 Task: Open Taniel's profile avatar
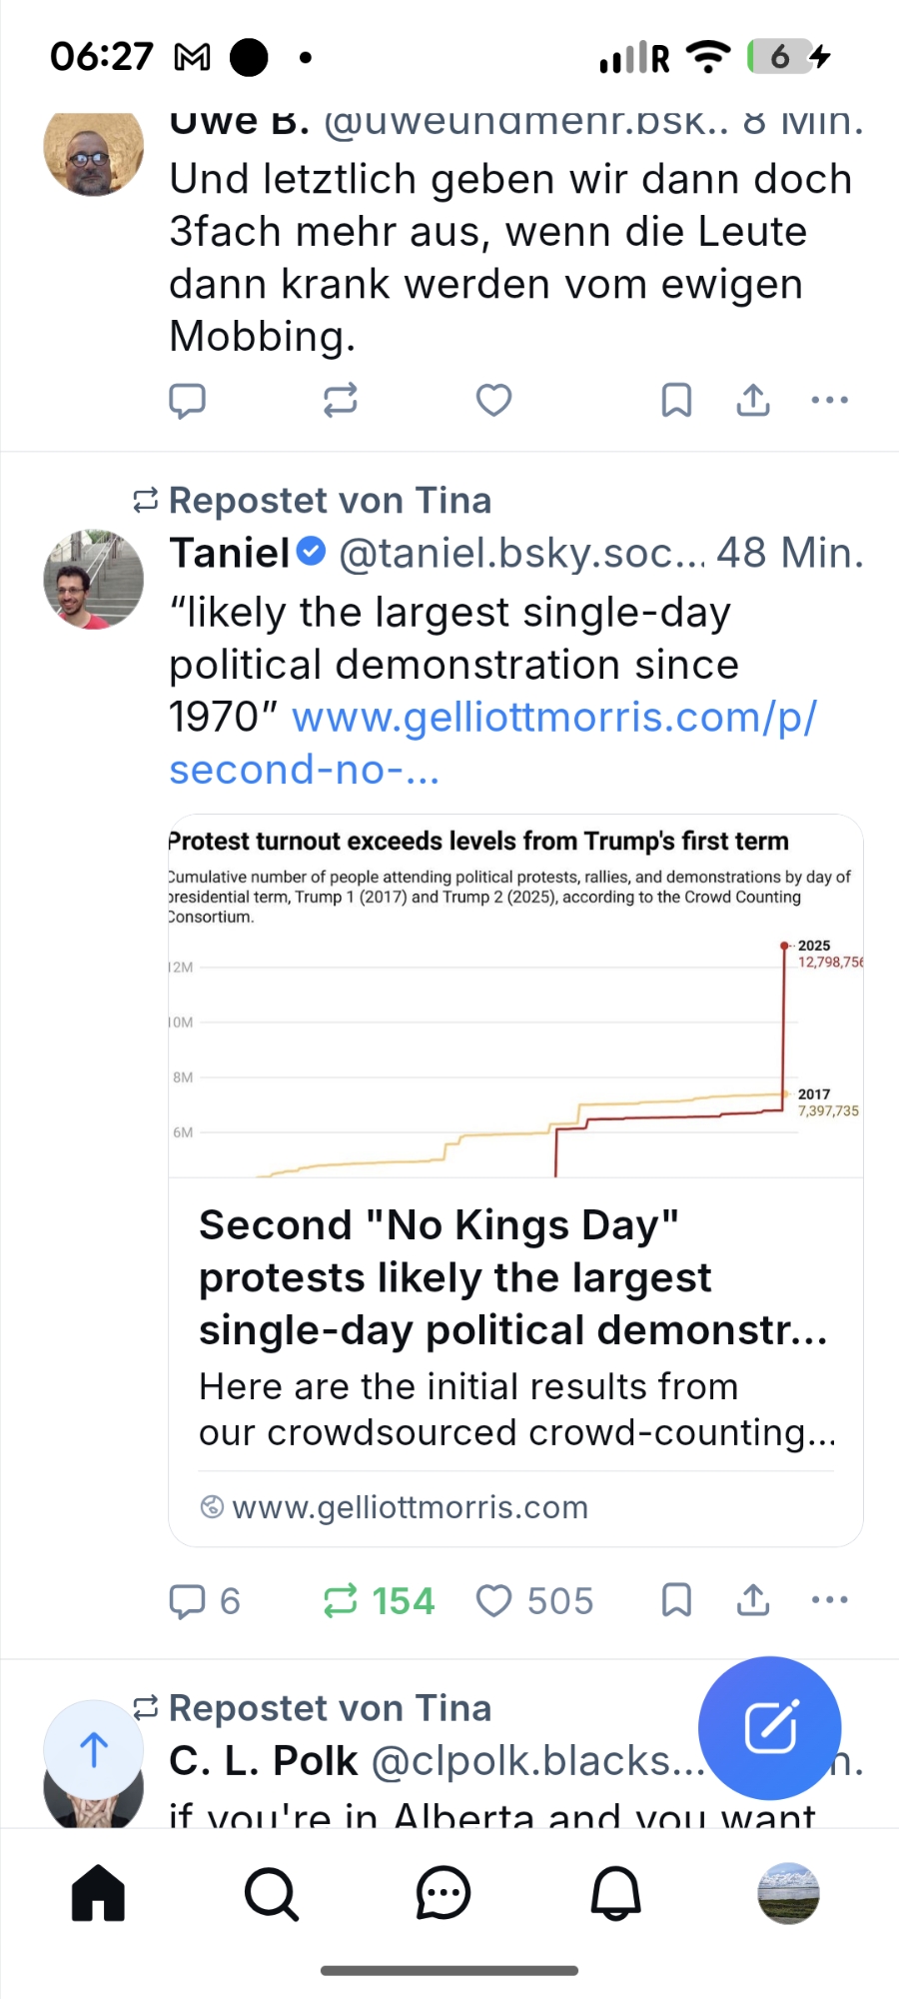[94, 580]
